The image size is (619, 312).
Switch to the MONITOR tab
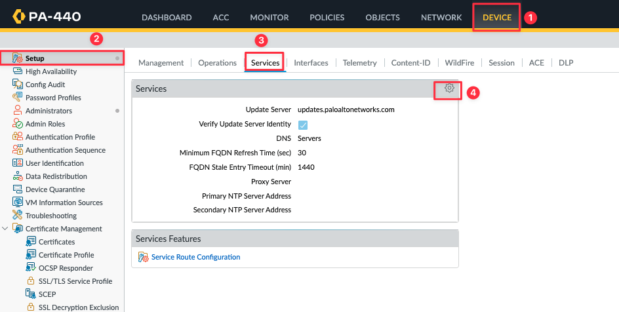[270, 17]
